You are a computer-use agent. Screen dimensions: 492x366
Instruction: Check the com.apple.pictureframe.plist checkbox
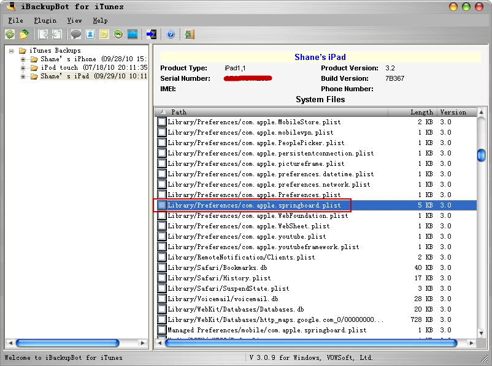161,163
